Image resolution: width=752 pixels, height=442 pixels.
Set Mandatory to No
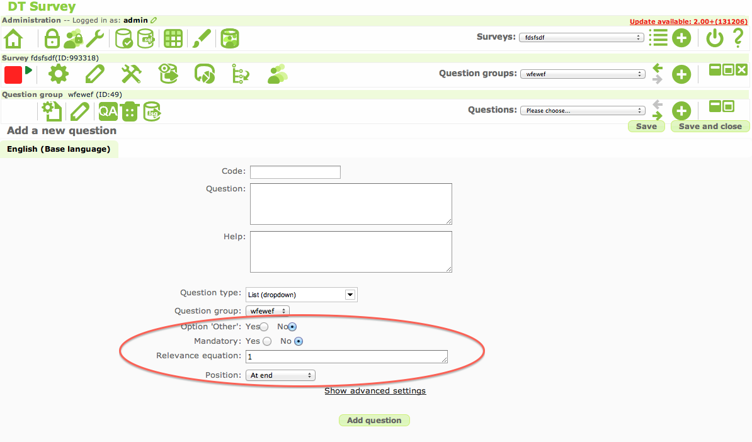299,341
